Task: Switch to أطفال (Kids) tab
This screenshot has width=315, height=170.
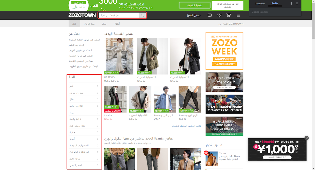Action: (x=117, y=24)
